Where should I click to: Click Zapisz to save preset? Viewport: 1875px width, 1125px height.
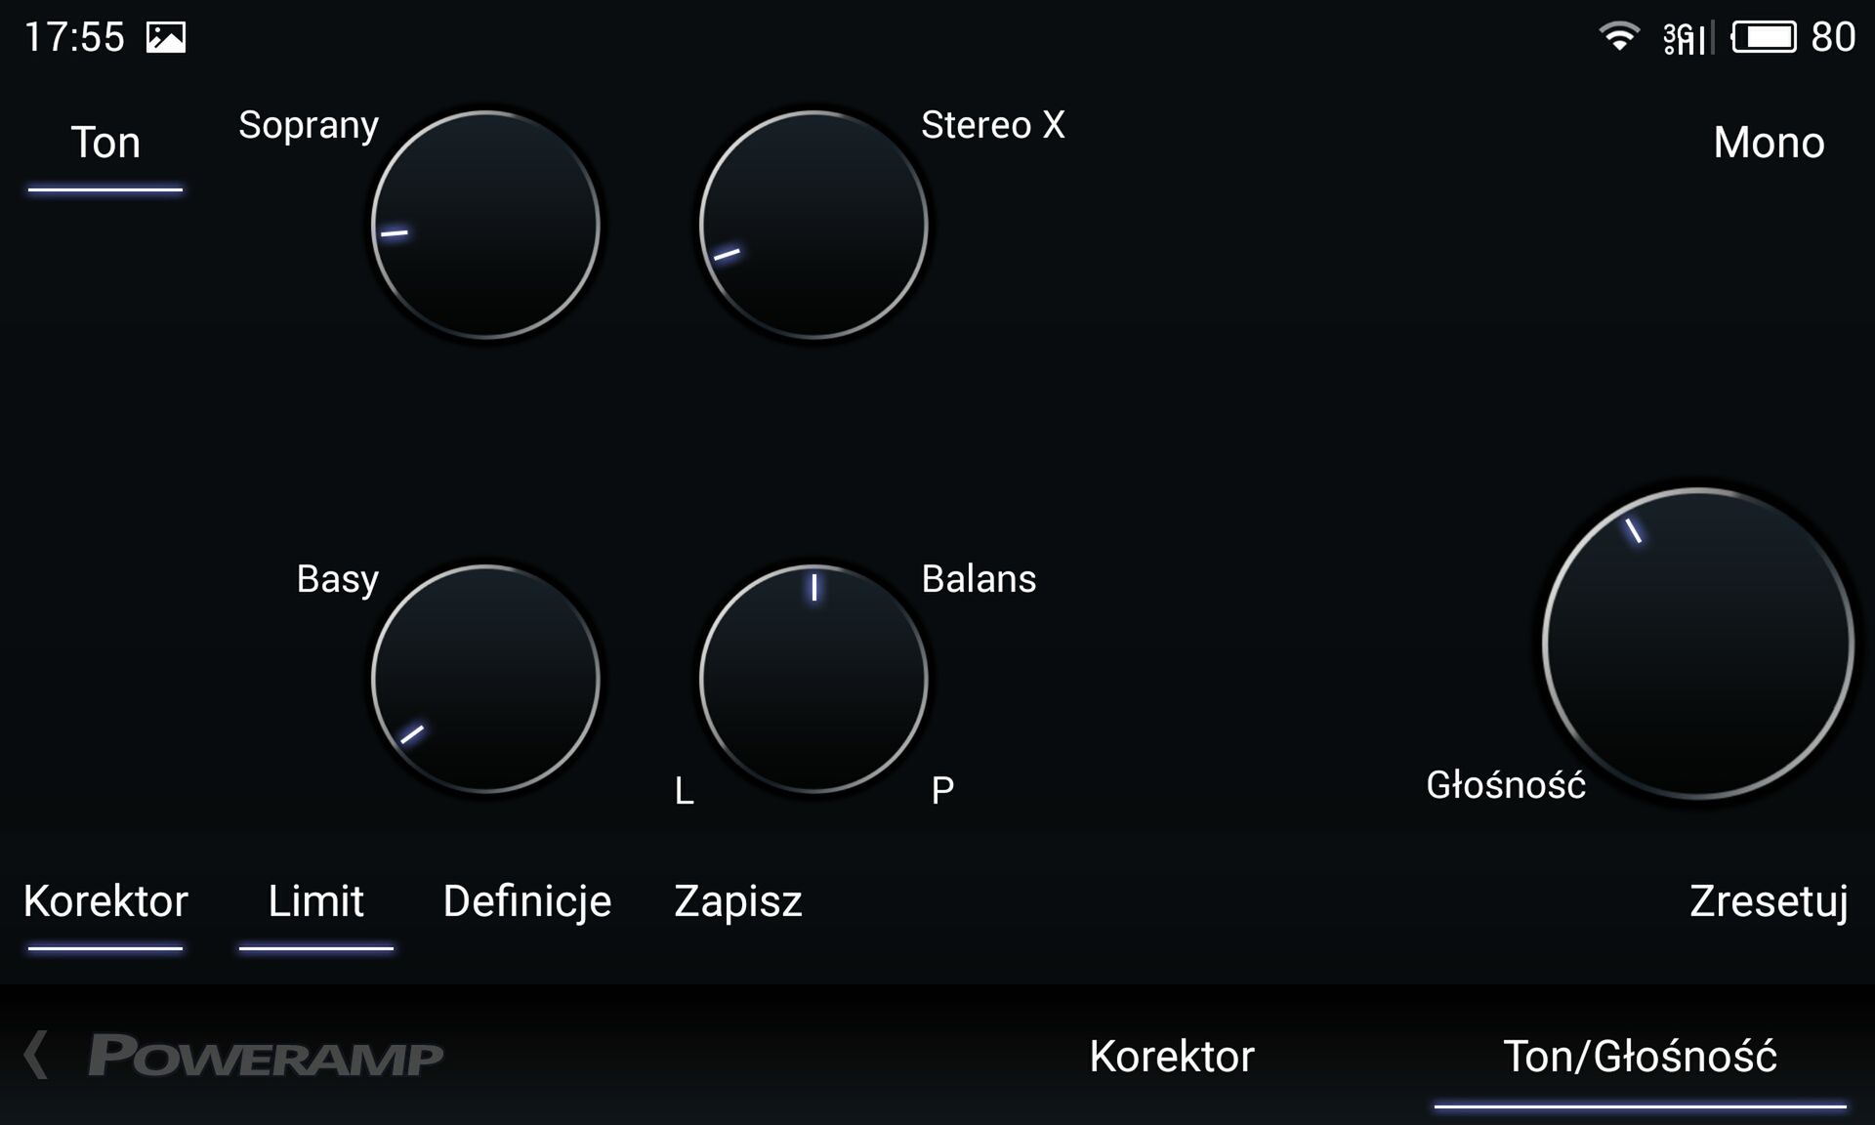tap(738, 901)
